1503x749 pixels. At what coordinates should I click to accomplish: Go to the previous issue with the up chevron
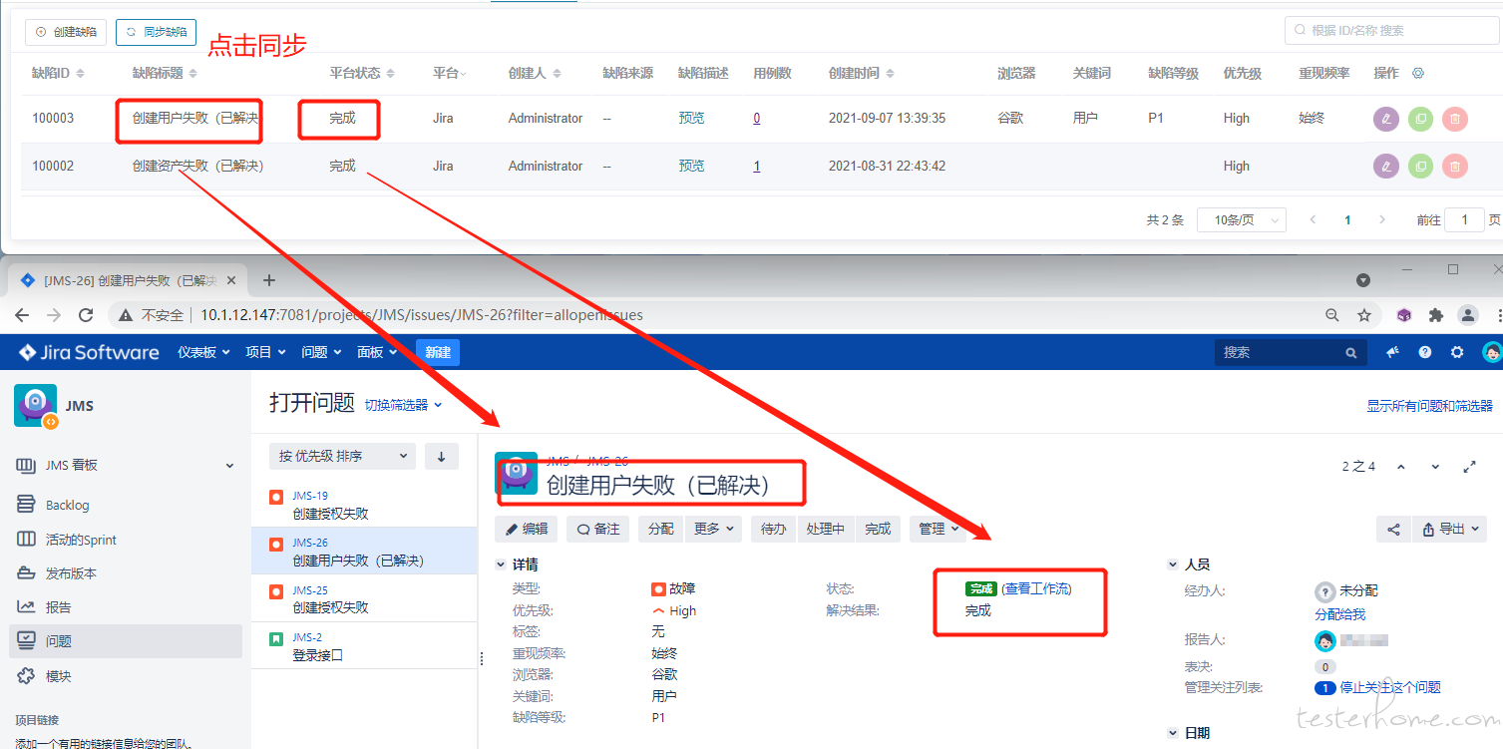click(x=1401, y=467)
